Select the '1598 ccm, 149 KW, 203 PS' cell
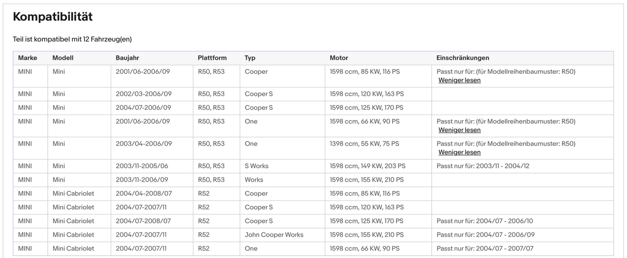 pyautogui.click(x=368, y=166)
